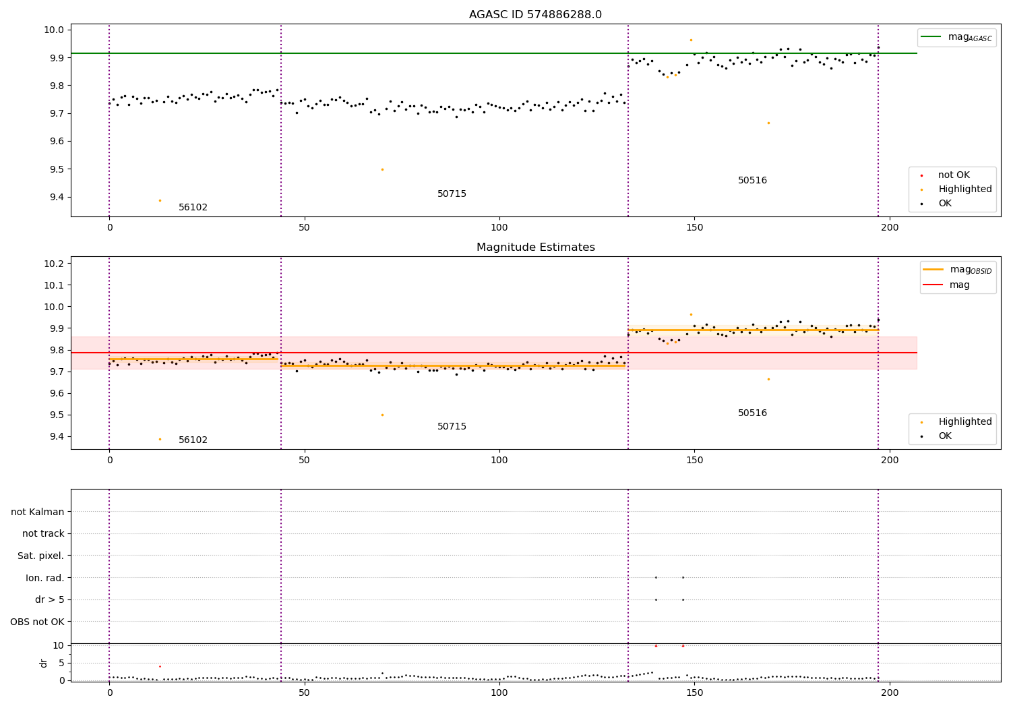The image size is (1011, 708).
Task: Click the 'not Kalman' axis label
Action: [x=38, y=512]
